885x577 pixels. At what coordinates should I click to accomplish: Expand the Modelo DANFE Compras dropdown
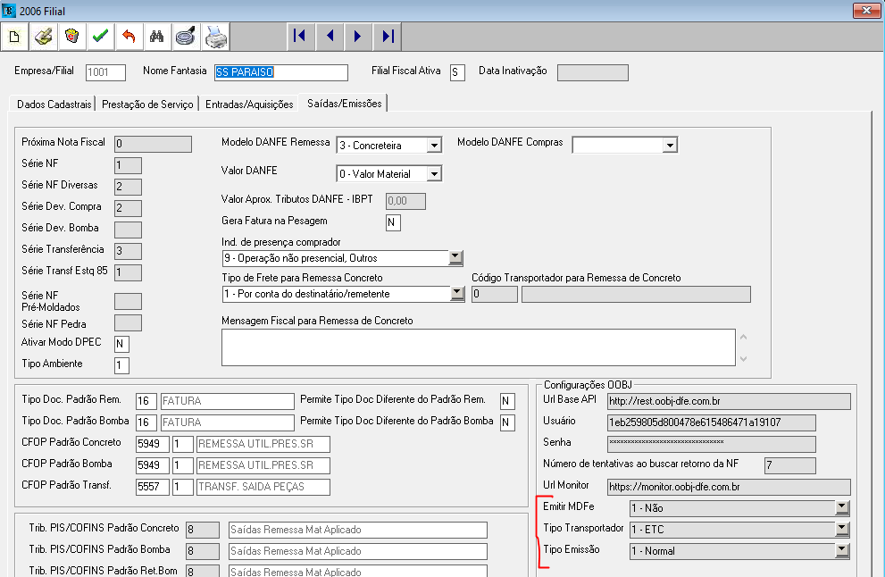coord(670,146)
